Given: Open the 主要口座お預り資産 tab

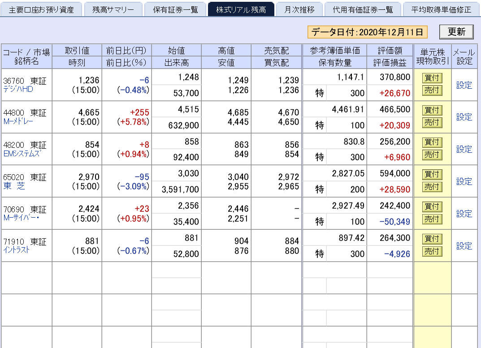Looking at the screenshot, I should [x=41, y=9].
